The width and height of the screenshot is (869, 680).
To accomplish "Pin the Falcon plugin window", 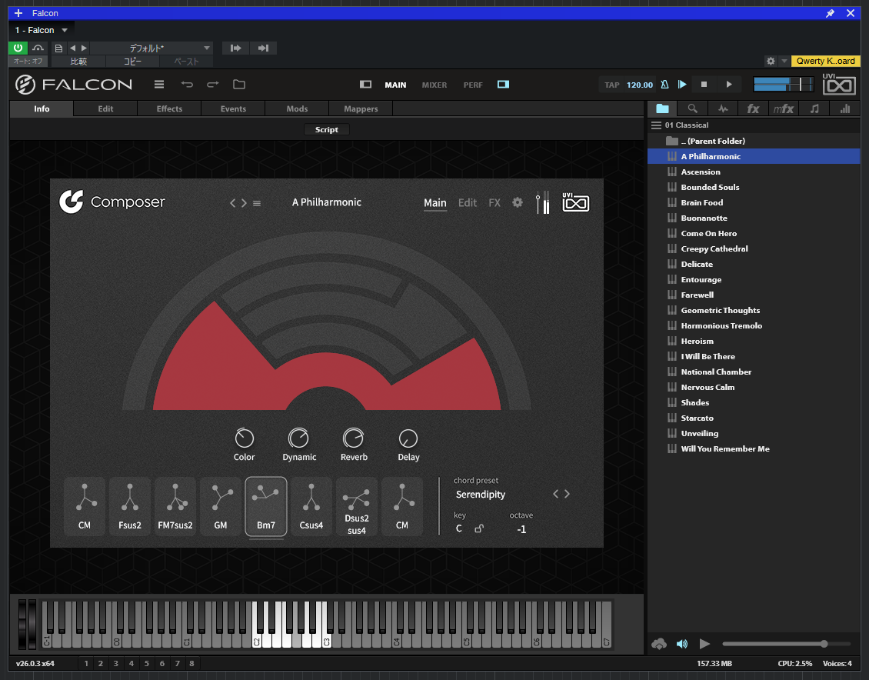I will pos(830,13).
